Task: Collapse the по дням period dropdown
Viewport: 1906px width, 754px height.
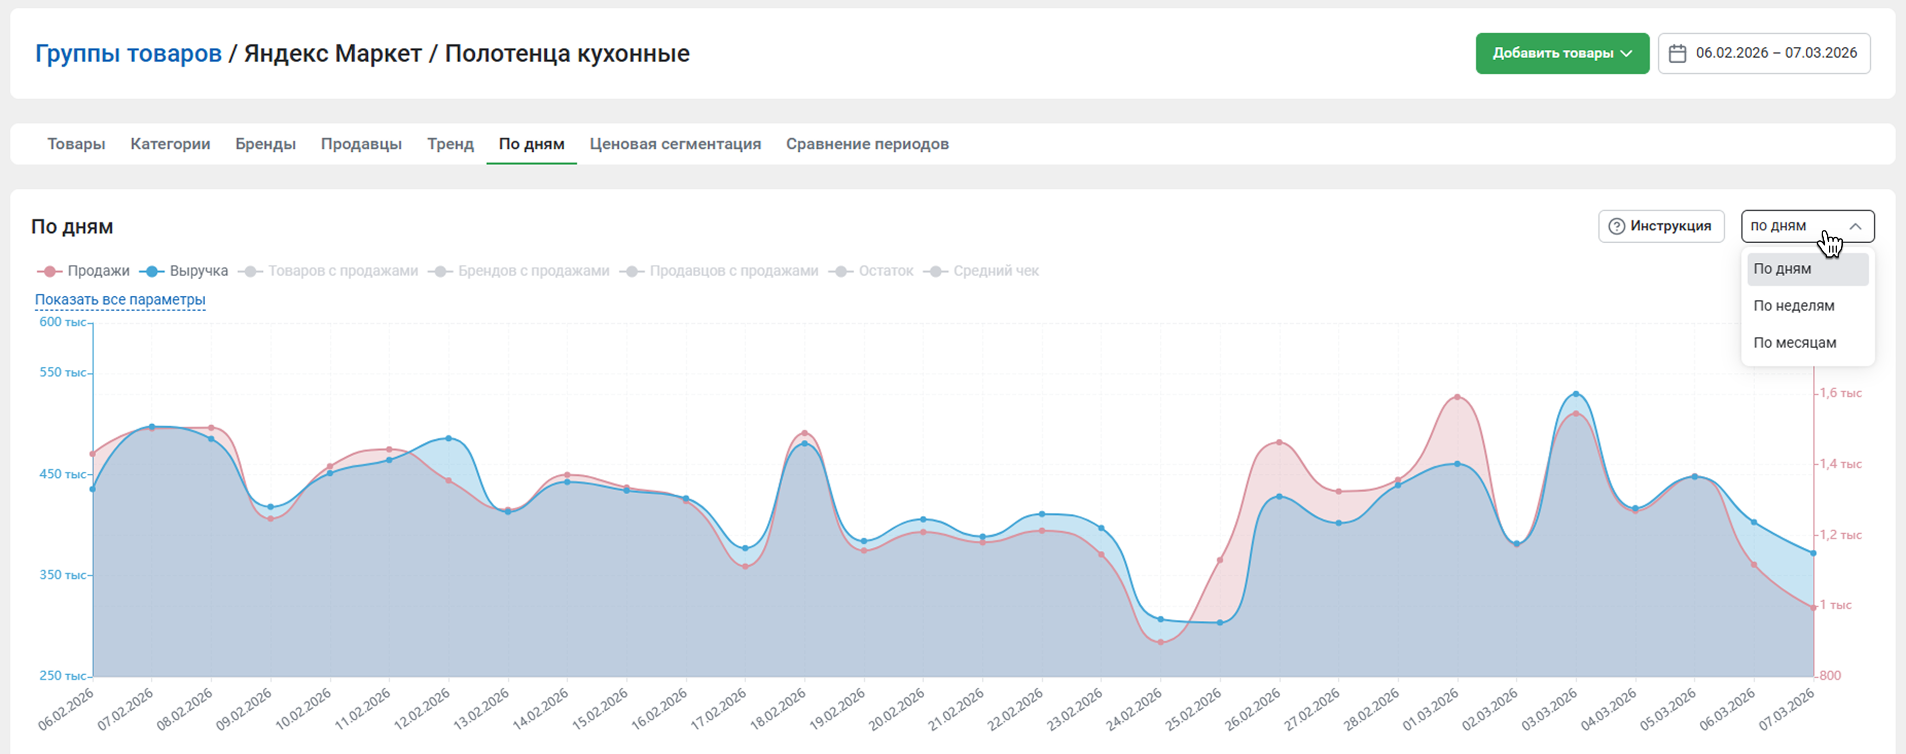Action: [1855, 226]
